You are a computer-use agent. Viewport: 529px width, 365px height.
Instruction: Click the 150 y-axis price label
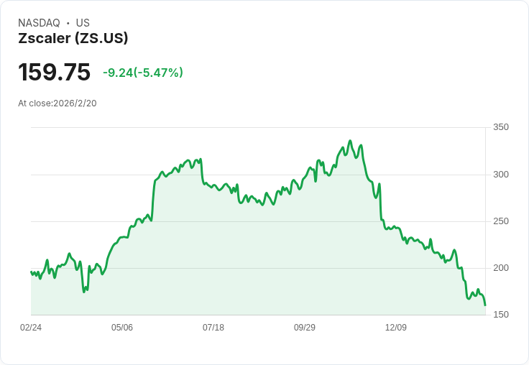[501, 315]
